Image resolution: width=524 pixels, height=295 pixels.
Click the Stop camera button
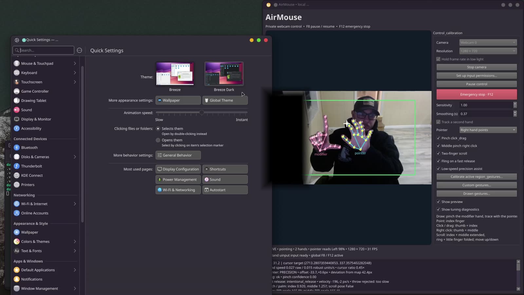(x=477, y=67)
